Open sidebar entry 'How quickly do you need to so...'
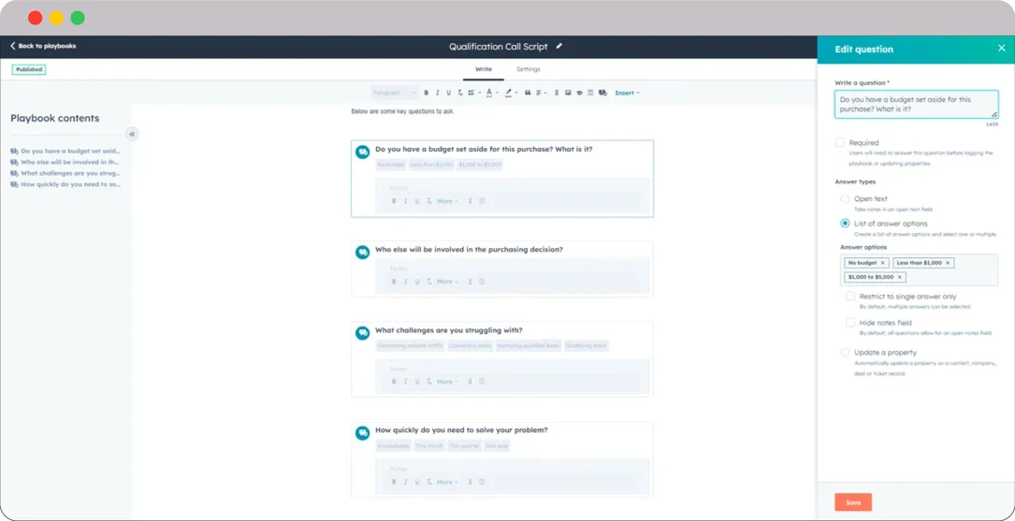1015x521 pixels. (65, 184)
